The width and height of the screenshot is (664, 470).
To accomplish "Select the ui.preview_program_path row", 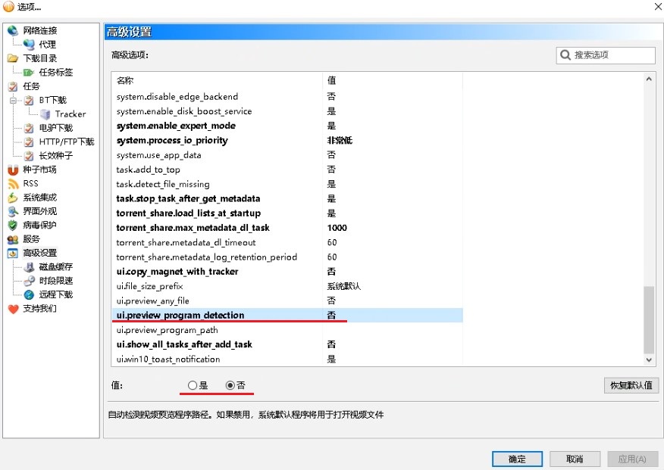I will tap(168, 330).
